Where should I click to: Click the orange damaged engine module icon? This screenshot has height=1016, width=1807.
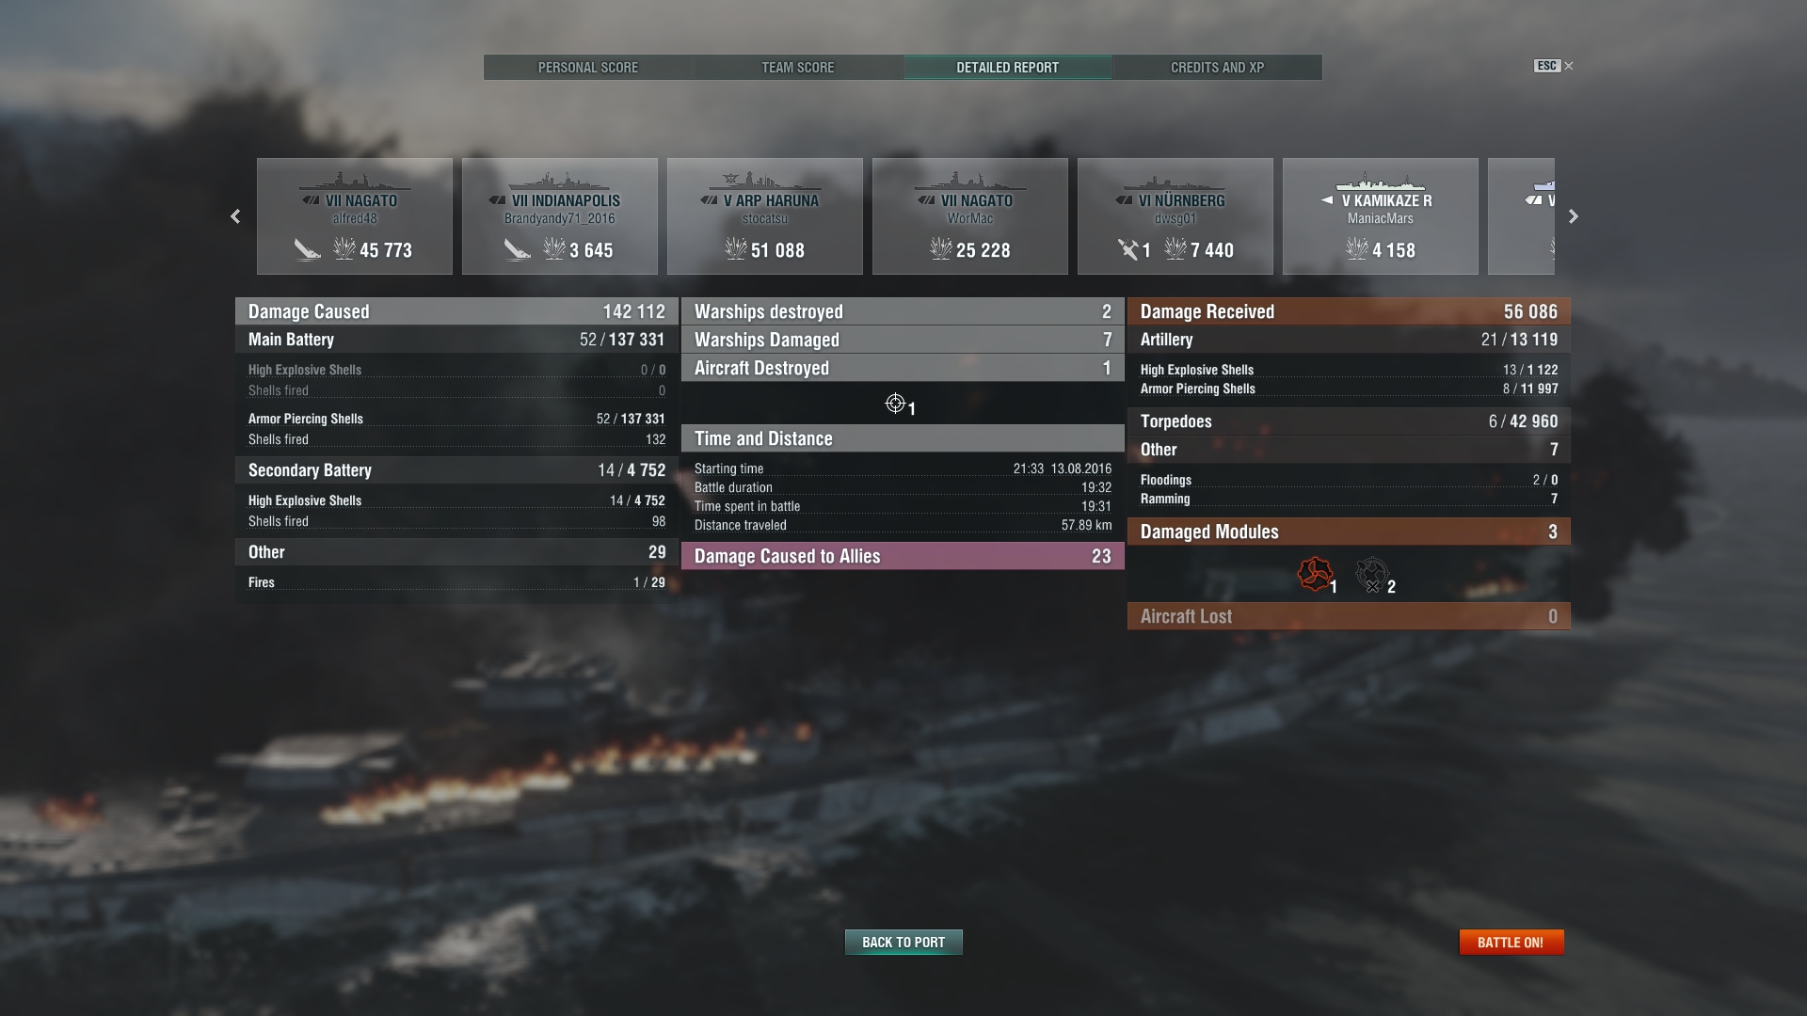tap(1315, 573)
